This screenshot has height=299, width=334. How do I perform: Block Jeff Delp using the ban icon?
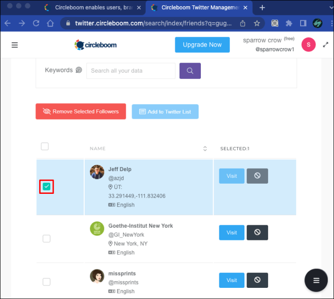click(x=258, y=176)
